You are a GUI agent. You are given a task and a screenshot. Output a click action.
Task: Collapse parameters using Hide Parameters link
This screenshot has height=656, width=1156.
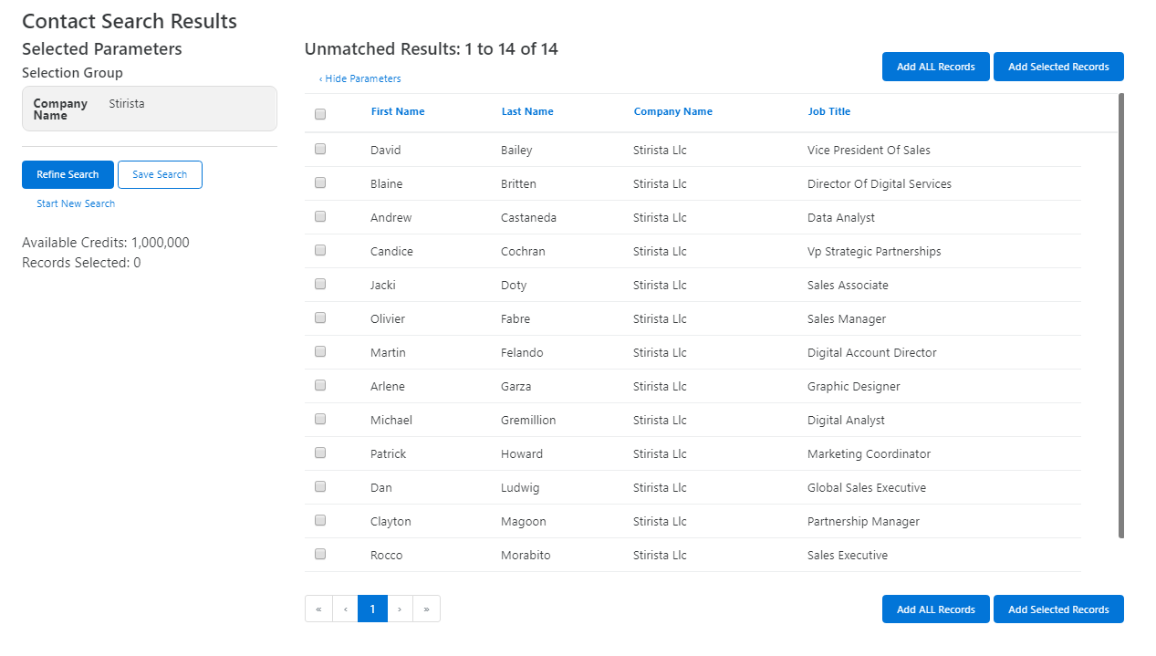pyautogui.click(x=360, y=78)
